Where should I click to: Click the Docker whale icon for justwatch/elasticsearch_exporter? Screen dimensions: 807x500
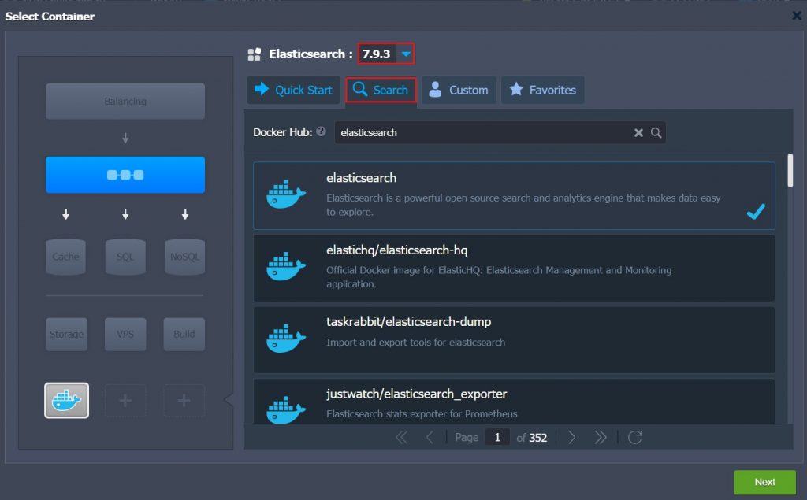pos(286,410)
